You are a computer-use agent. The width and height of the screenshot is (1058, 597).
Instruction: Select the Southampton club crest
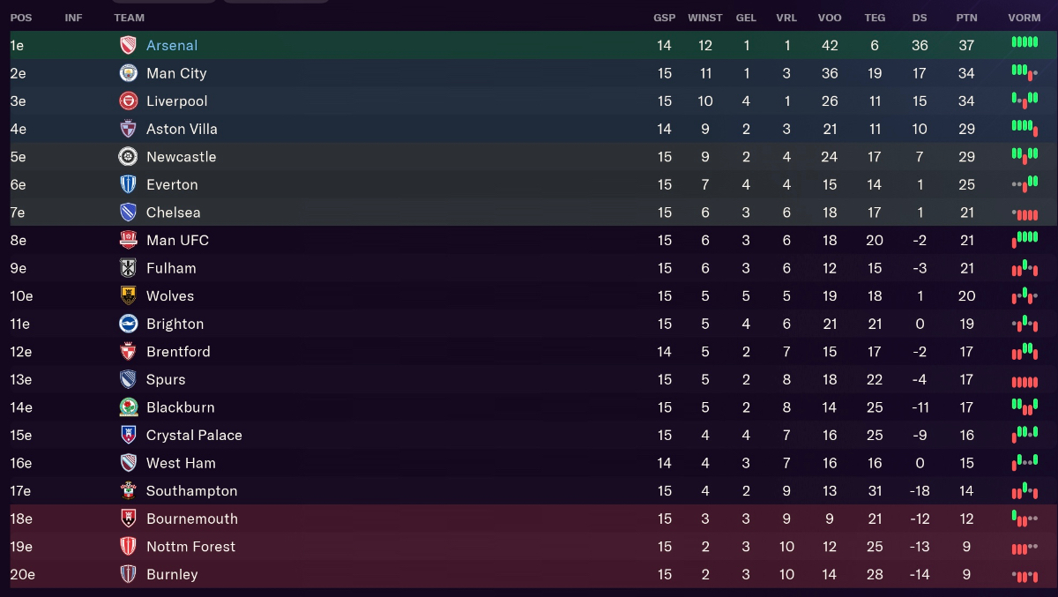(x=129, y=491)
